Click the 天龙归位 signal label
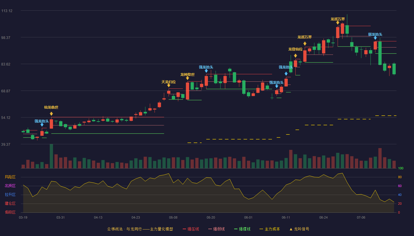This screenshot has height=236, width=414. (x=169, y=82)
